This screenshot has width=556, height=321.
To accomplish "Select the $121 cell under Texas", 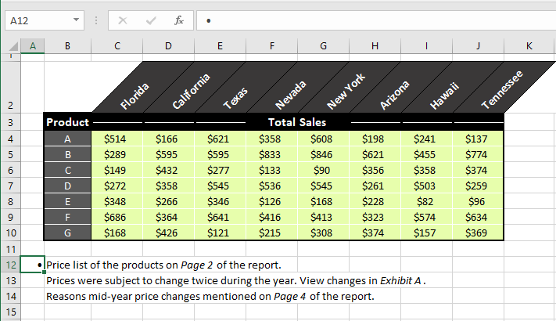I will click(220, 233).
